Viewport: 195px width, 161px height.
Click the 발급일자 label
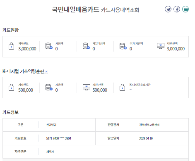coord(113,138)
